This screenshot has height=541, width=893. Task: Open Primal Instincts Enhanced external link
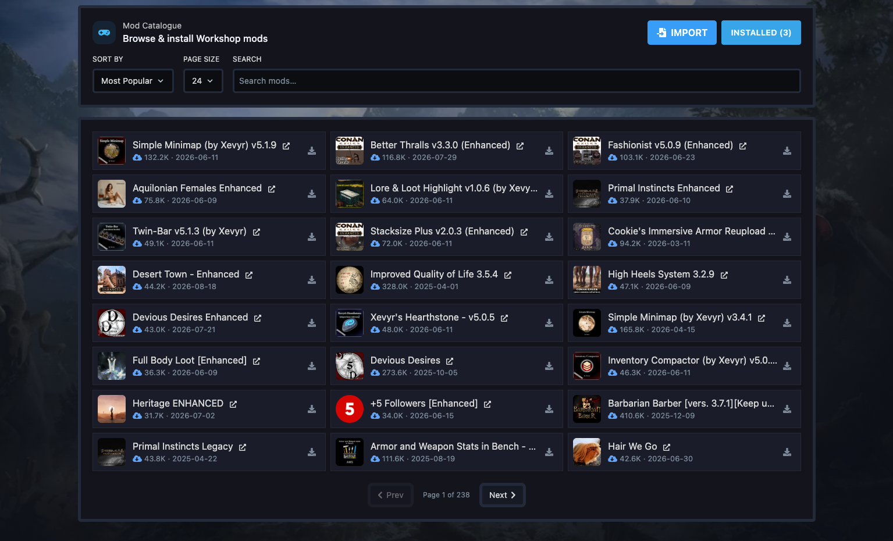pyautogui.click(x=730, y=189)
